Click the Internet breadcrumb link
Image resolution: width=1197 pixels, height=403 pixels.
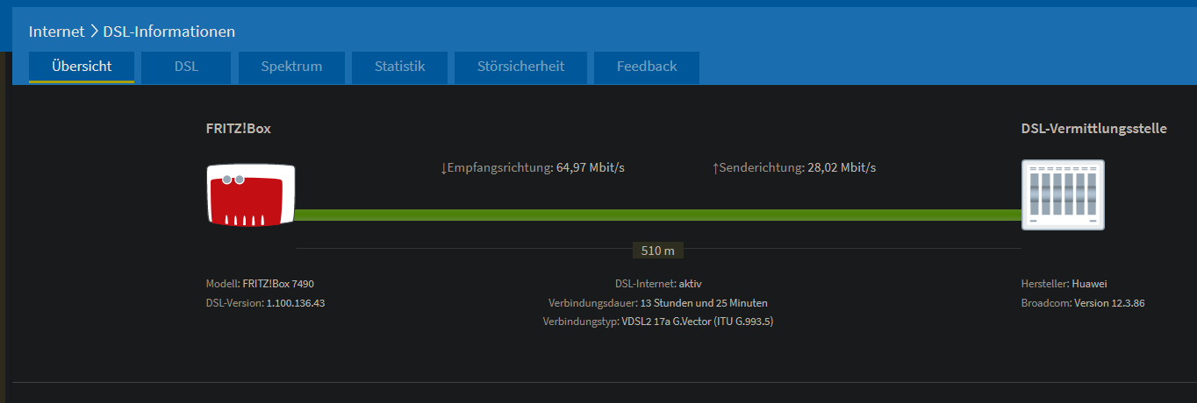pos(57,32)
